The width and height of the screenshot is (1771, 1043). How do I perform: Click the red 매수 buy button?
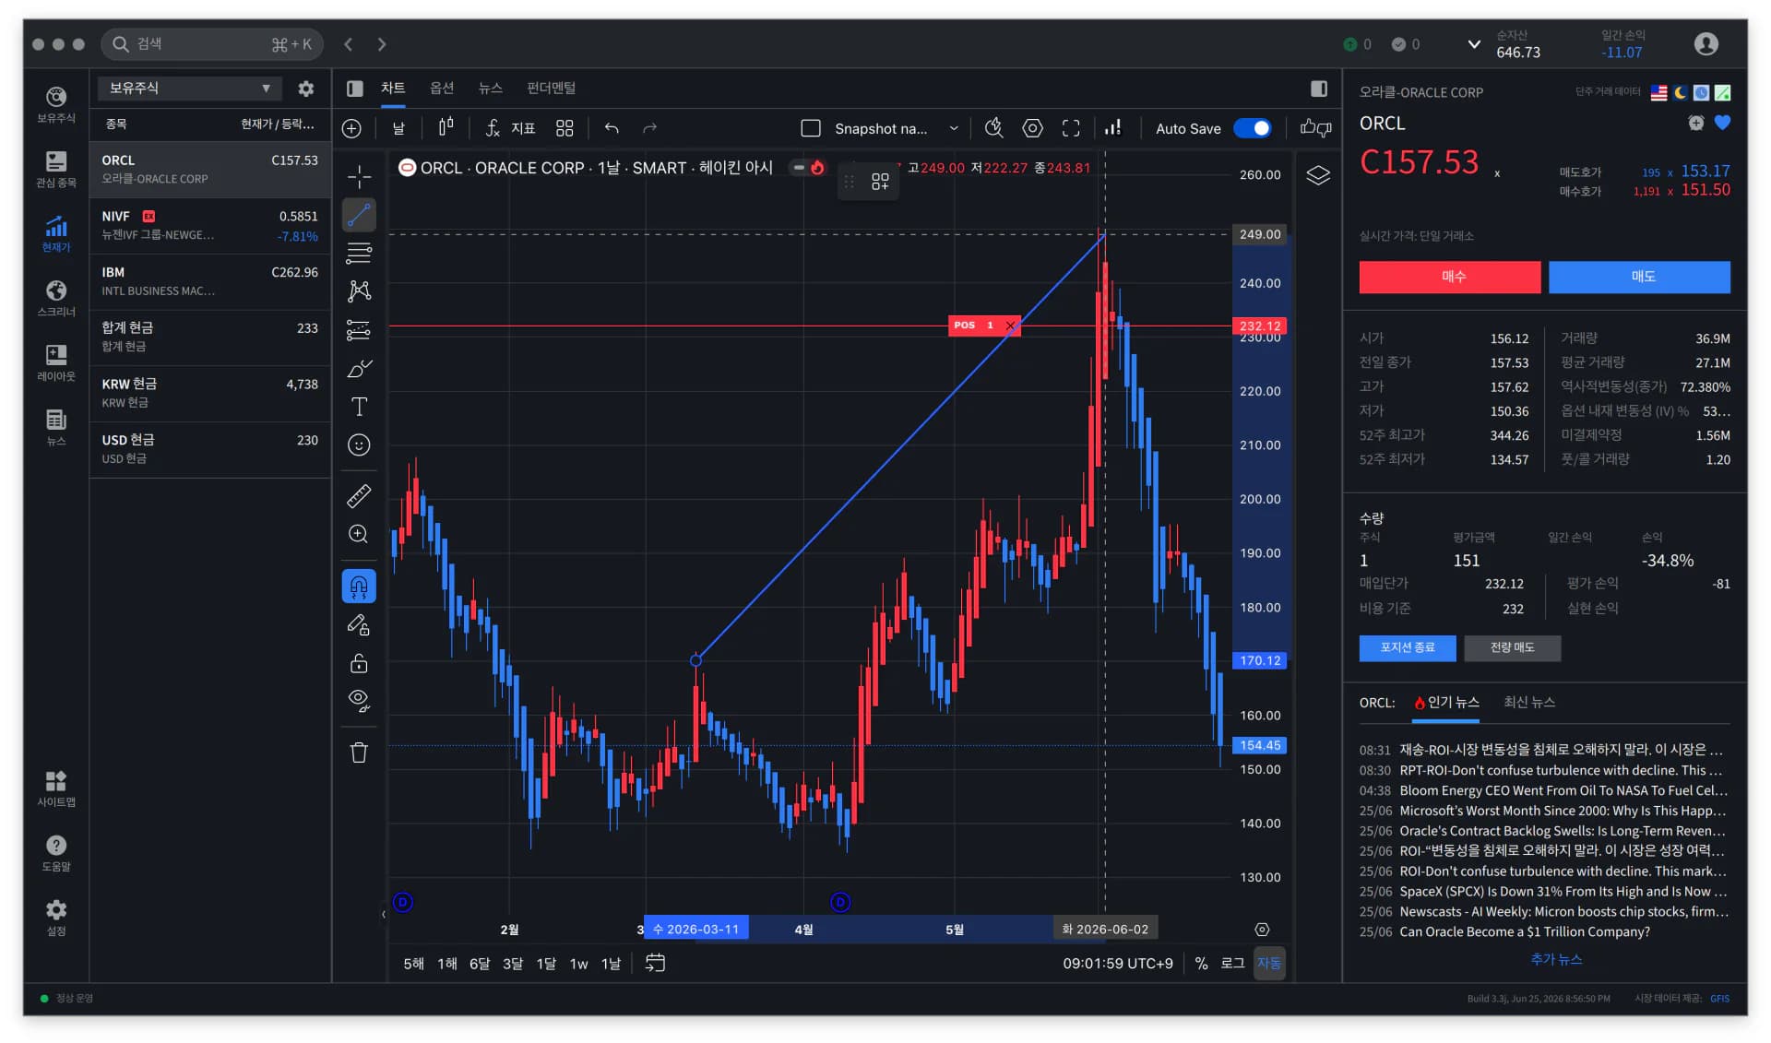[1450, 277]
